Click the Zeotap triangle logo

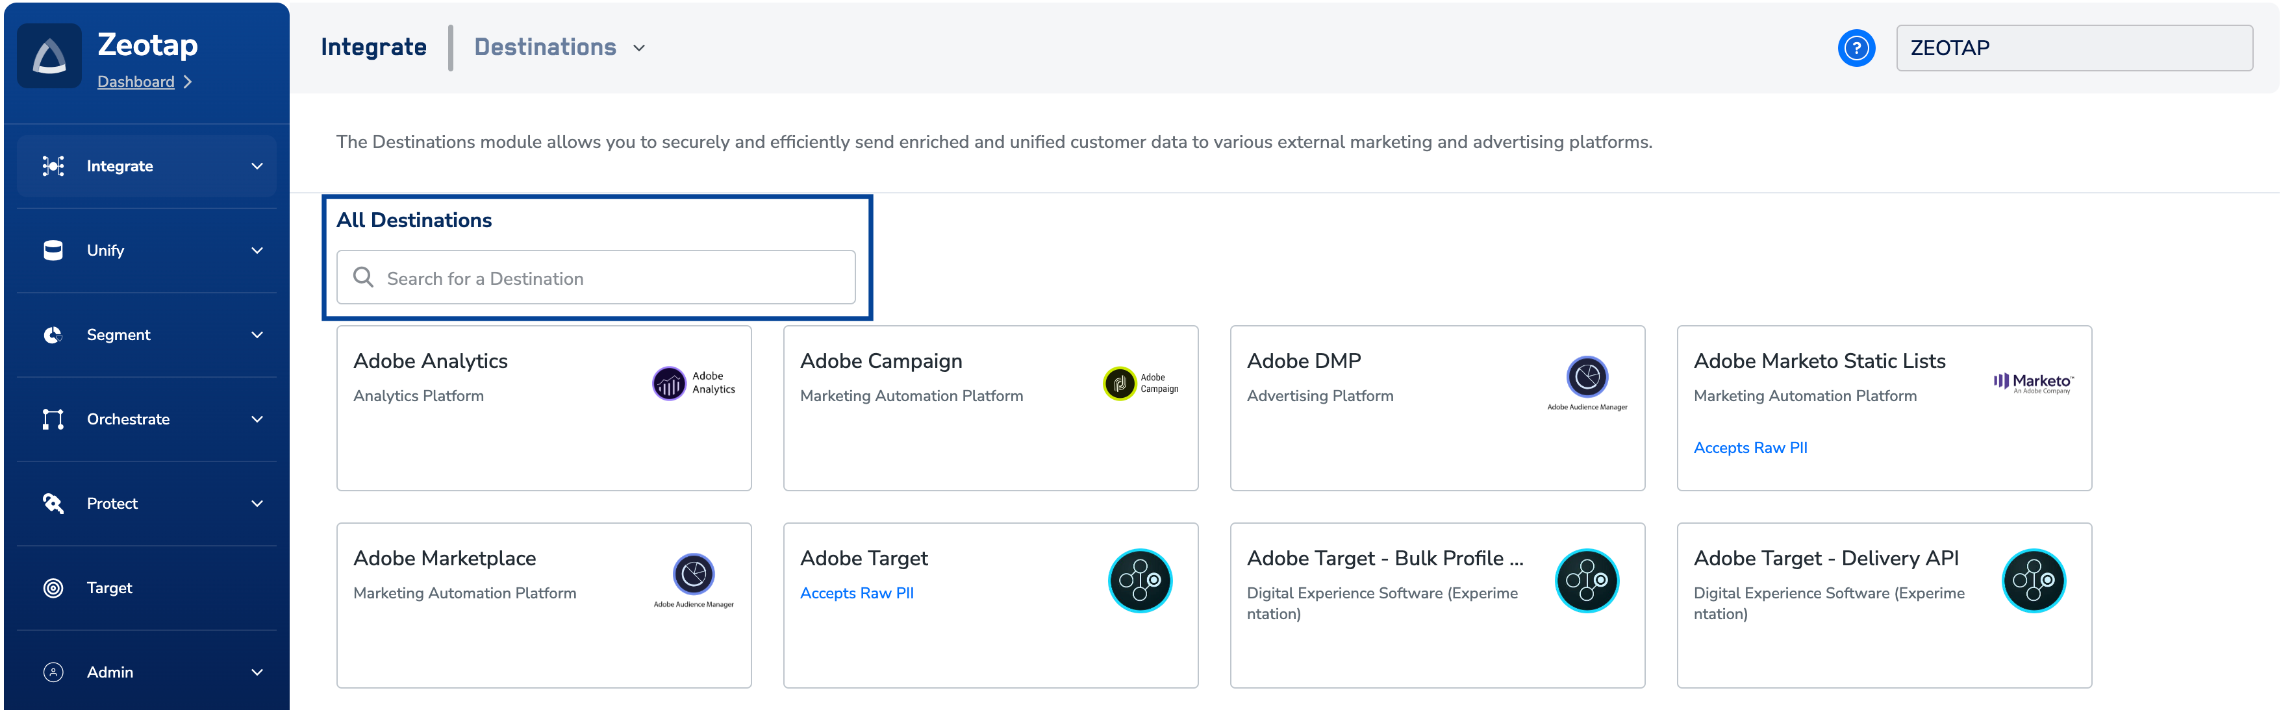click(x=49, y=55)
